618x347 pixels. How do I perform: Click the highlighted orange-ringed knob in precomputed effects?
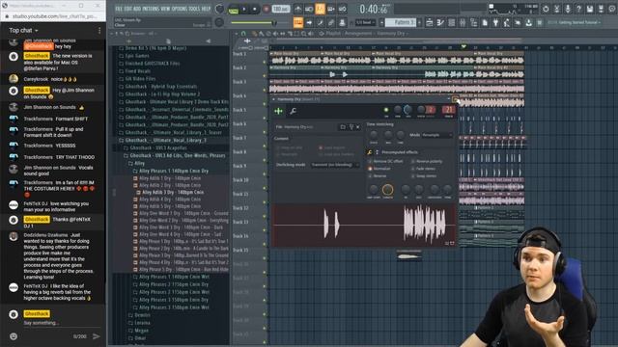[x=387, y=190]
